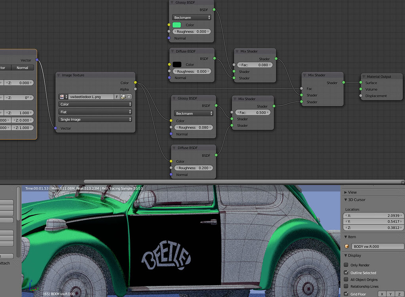Viewport: 405px width, 297px height.
Task: Toggle the Z axis button beside Grid Floor
Action: coord(399,294)
